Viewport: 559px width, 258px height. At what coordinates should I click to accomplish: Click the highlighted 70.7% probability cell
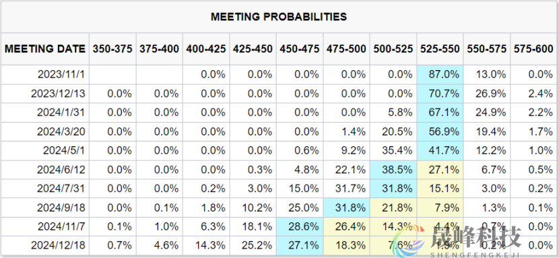click(x=440, y=94)
